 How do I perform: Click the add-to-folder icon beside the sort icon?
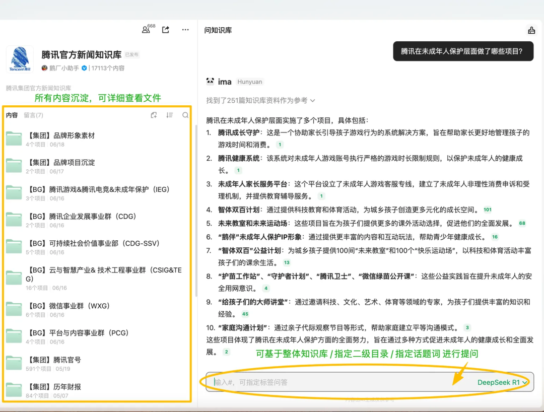point(154,115)
